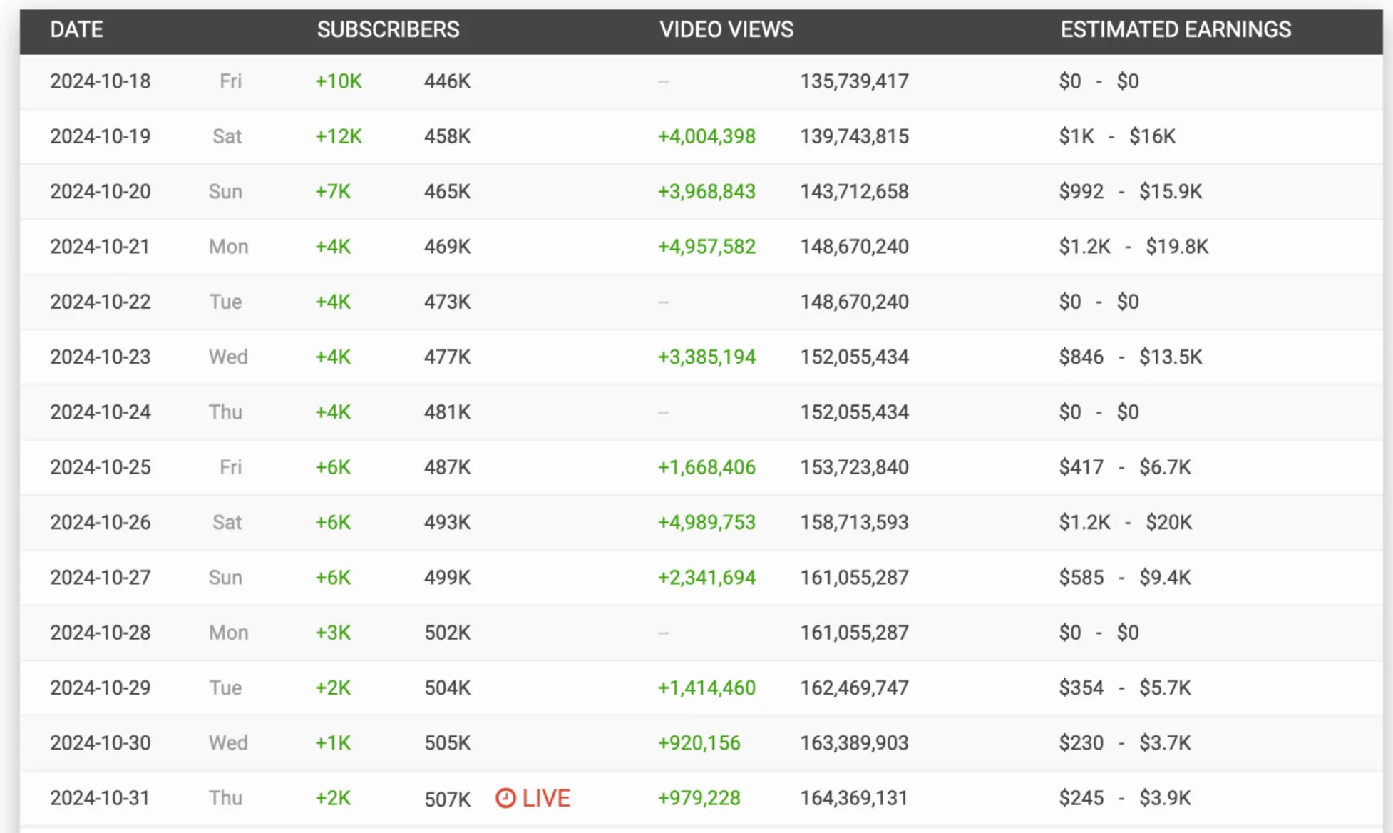Click the SUBSCRIBERS column header
The width and height of the screenshot is (1393, 833).
point(388,29)
